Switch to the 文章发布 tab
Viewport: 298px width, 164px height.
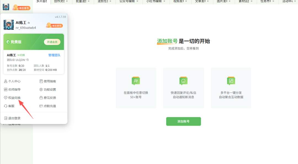pos(200,2)
